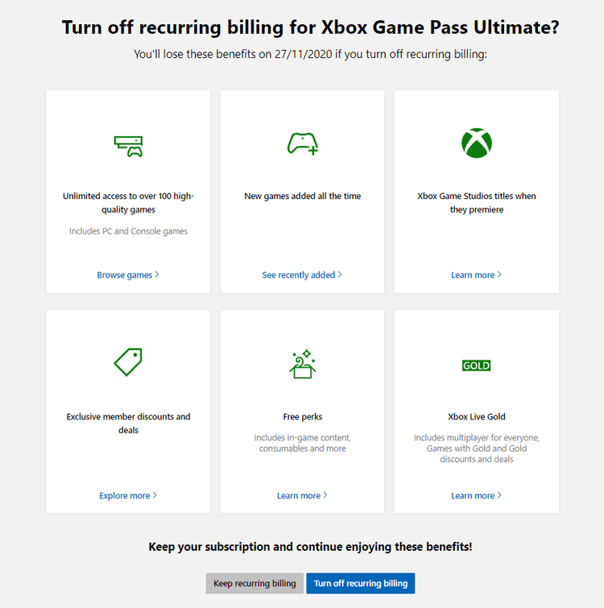Click the green Xbox logo icon

point(477,143)
